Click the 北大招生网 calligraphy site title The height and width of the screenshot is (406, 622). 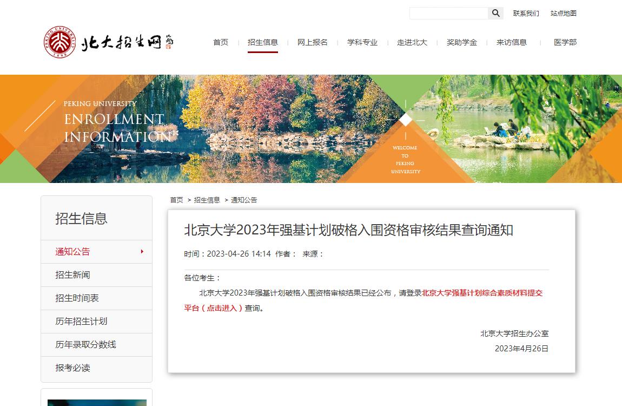click(x=127, y=42)
